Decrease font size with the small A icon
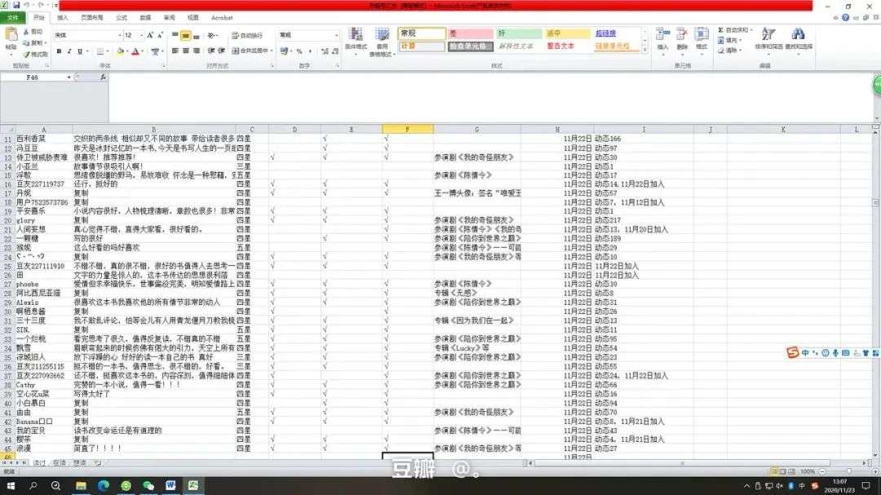This screenshot has width=881, height=495. pos(160,35)
